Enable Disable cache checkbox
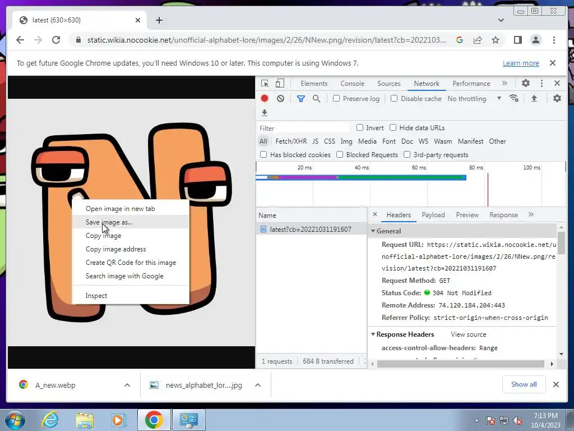This screenshot has width=574, height=431. coord(394,98)
